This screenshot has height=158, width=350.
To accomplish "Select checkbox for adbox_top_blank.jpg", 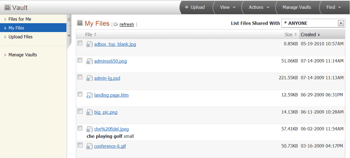I will pos(80,43).
